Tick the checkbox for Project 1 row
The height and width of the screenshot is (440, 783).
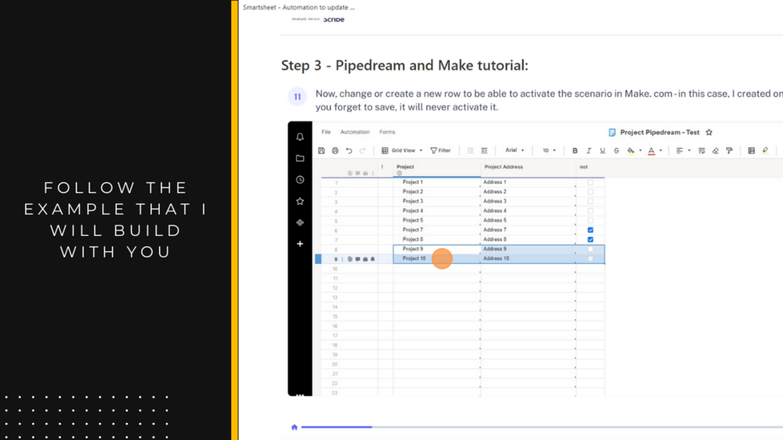click(x=591, y=182)
